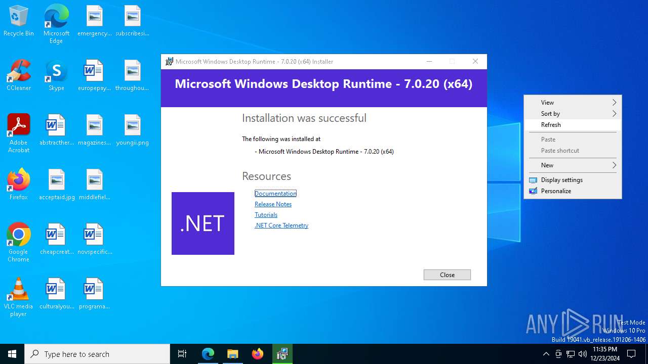Show hidden system tray icons
The image size is (648, 364).
(x=546, y=354)
